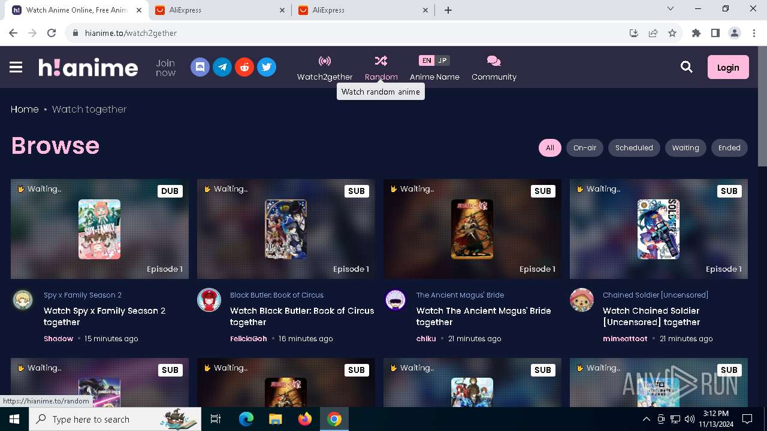This screenshot has width=767, height=431.
Task: Filter rooms by Scheduled
Action: pos(634,148)
